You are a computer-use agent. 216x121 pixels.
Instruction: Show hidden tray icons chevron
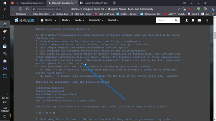7,94
